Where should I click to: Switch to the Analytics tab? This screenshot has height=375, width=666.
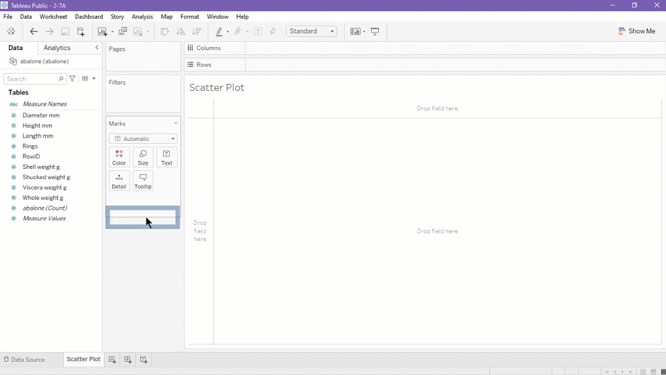(57, 48)
